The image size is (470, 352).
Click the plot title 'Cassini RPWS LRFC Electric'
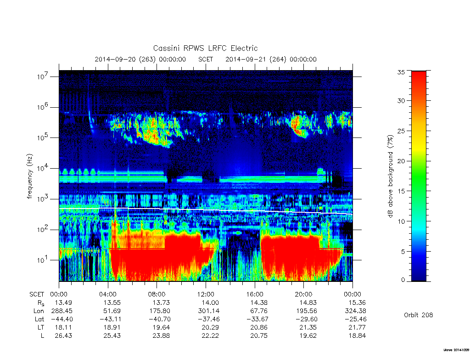(x=205, y=48)
